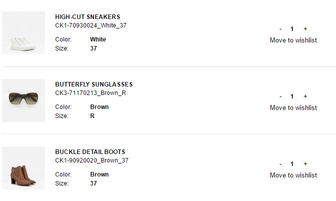Viewport: 336px width, 201px height.
Task: Decrease quantity of Buckle Detail Boots
Action: (280, 164)
